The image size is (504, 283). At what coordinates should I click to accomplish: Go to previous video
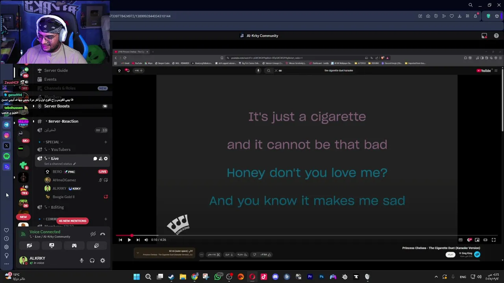(x=120, y=240)
